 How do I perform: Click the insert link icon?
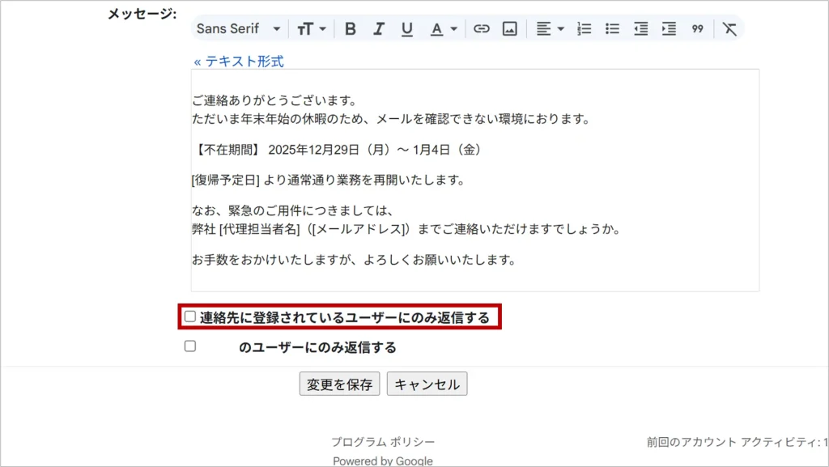tap(482, 29)
